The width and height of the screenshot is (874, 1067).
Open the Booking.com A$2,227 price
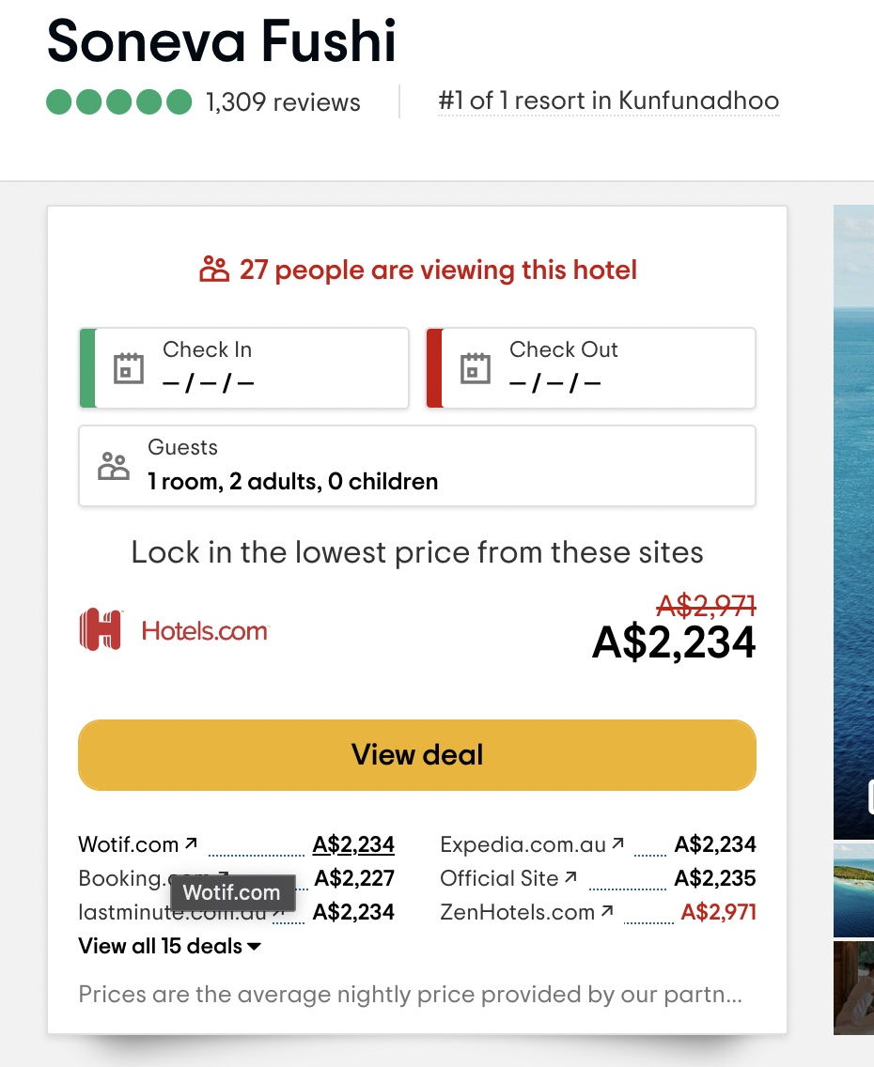[x=354, y=878]
